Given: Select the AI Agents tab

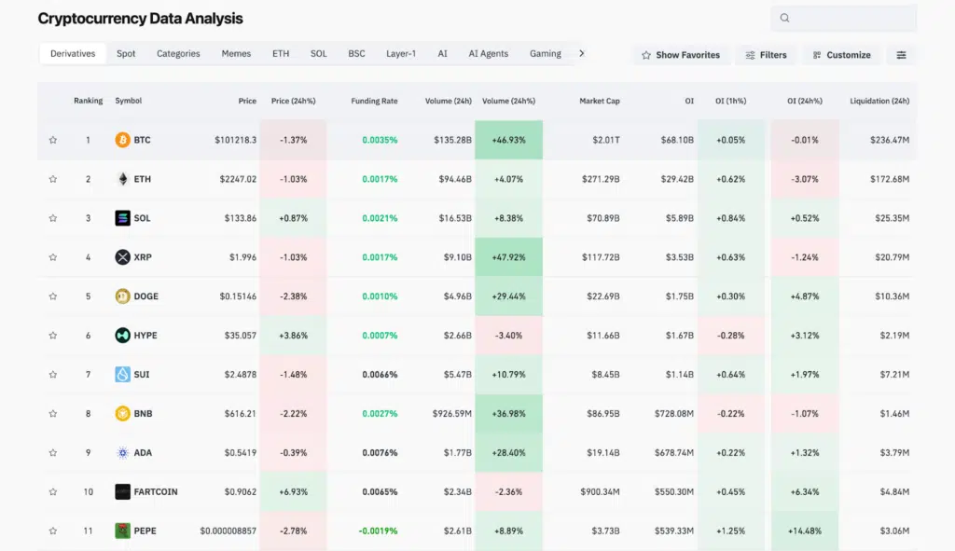Looking at the screenshot, I should (488, 53).
